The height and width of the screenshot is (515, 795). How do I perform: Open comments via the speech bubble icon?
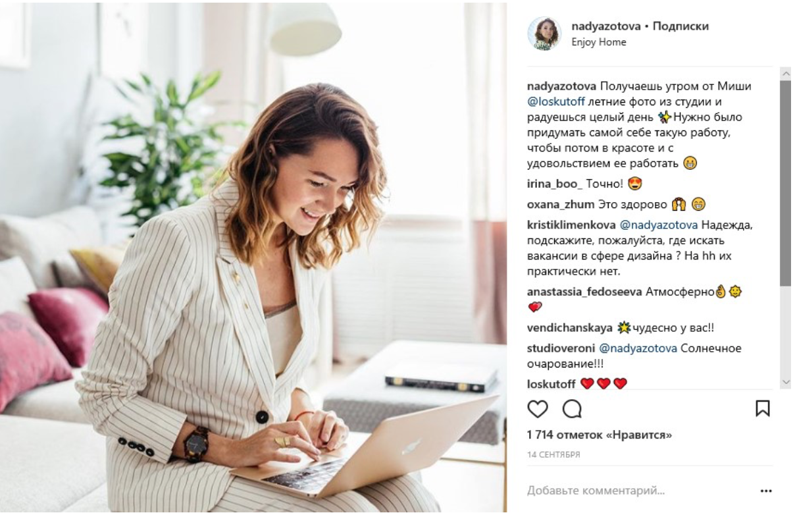(x=572, y=411)
